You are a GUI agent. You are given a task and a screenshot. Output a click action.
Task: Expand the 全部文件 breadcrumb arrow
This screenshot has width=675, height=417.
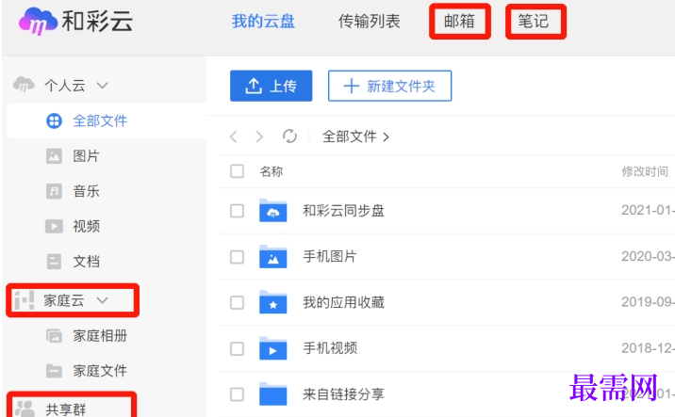tap(387, 137)
